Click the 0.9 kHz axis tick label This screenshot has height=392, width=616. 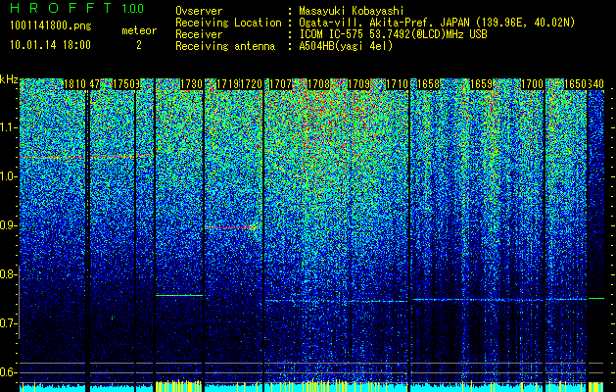pos(9,225)
